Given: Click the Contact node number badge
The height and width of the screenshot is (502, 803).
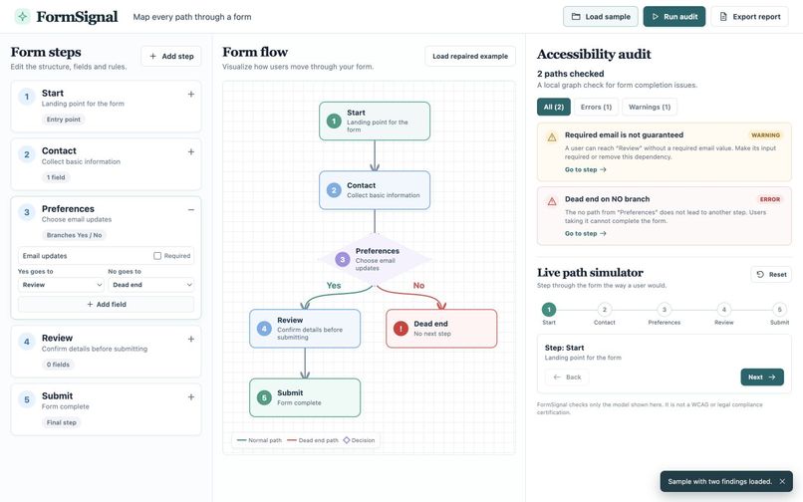Looking at the screenshot, I should click(334, 190).
